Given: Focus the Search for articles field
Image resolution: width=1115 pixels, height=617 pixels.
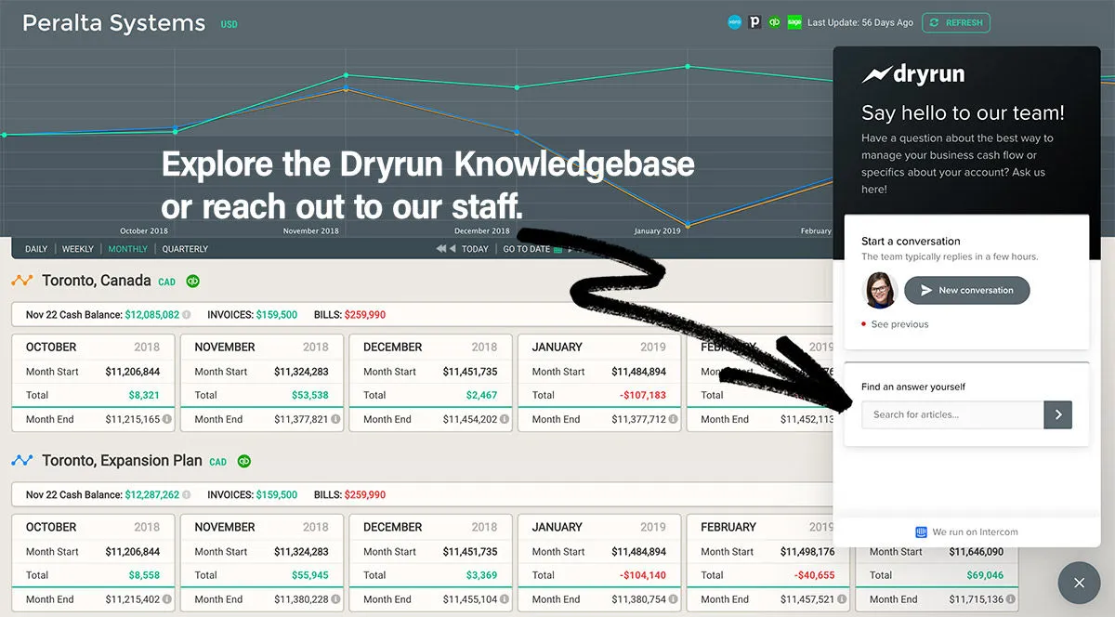Looking at the screenshot, I should [952, 414].
